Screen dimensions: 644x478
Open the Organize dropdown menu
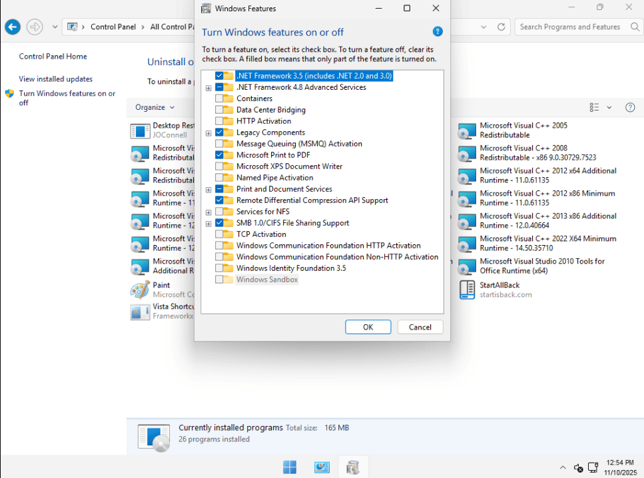155,107
